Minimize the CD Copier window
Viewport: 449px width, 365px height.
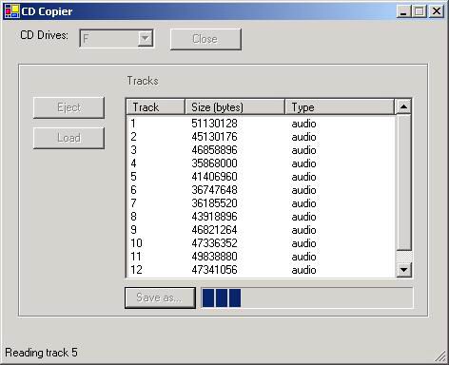click(403, 11)
